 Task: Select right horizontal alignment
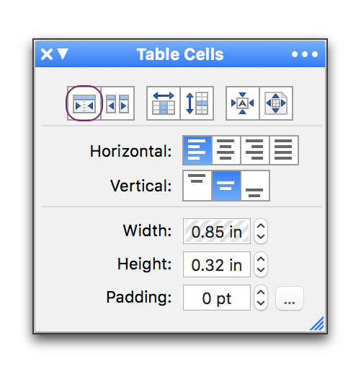tap(255, 150)
